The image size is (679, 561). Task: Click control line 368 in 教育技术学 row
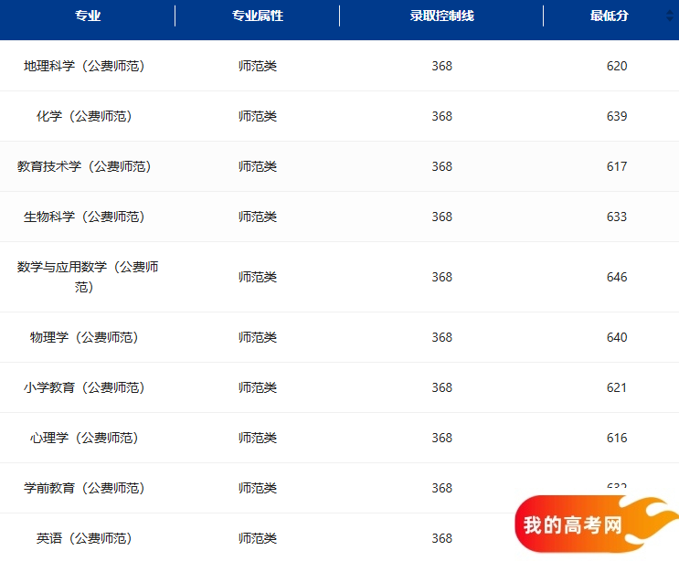pyautogui.click(x=441, y=166)
